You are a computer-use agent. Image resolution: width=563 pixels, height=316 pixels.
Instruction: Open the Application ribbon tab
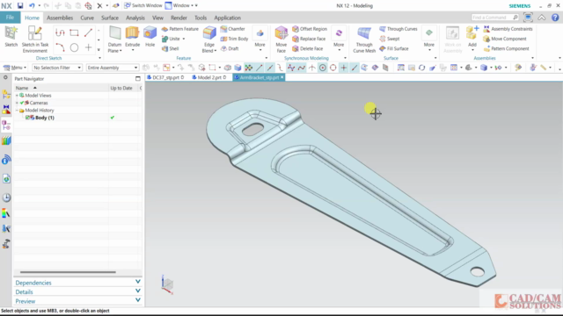click(227, 18)
